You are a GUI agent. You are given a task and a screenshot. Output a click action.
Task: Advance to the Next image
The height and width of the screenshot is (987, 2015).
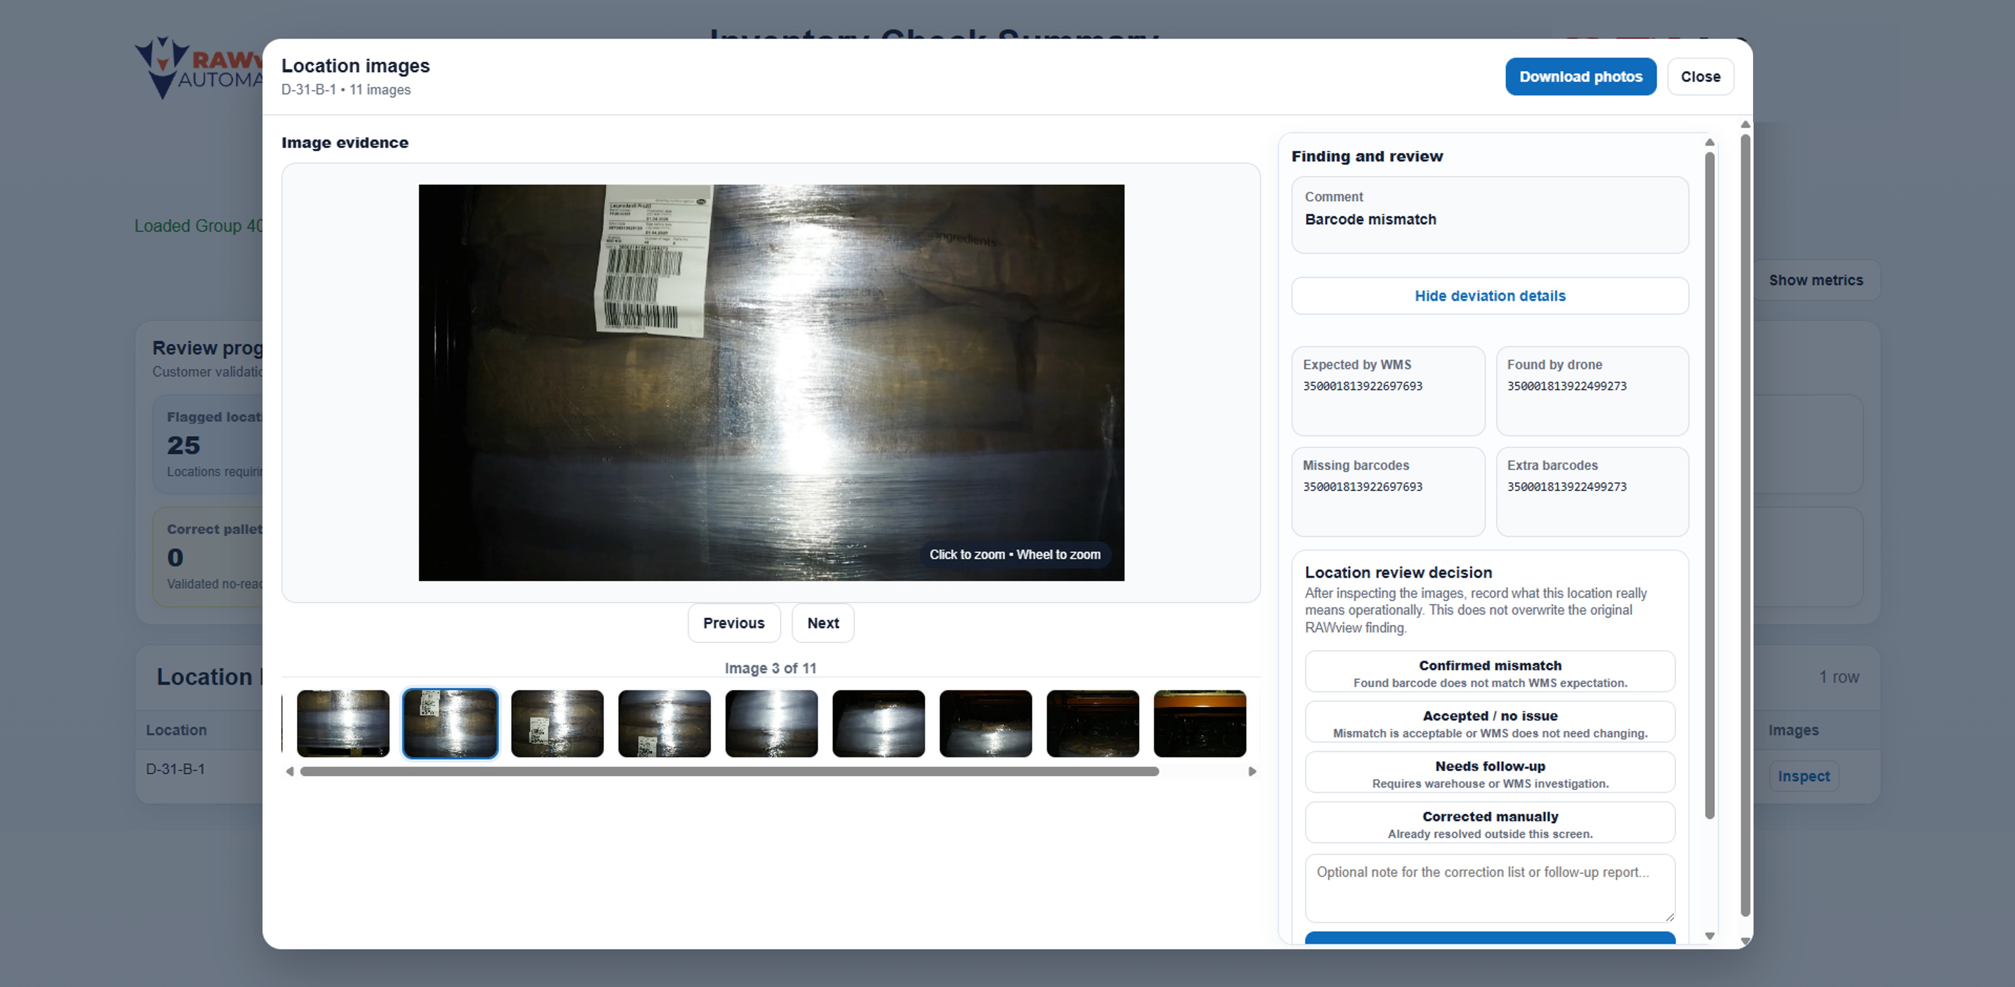pyautogui.click(x=823, y=623)
